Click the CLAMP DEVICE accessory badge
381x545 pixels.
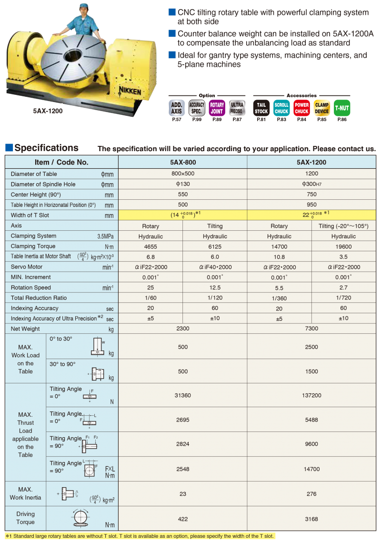click(x=321, y=108)
